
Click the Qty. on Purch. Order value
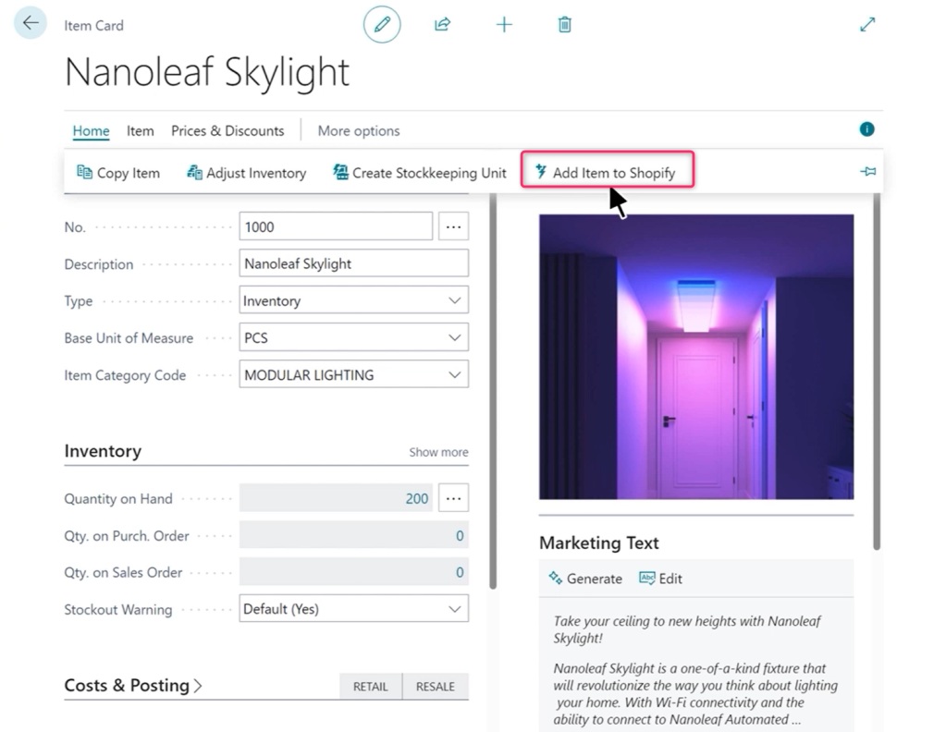353,535
